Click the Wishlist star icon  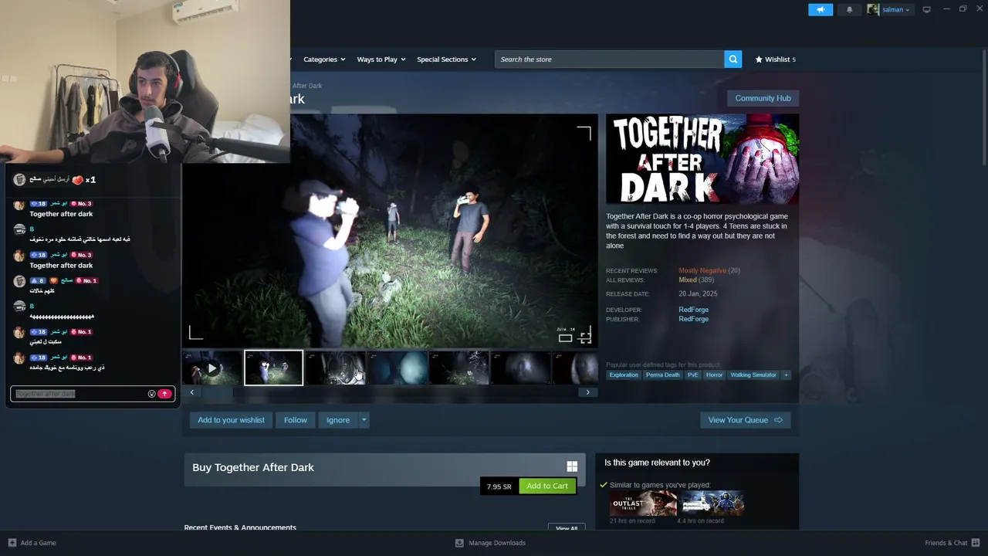pos(759,59)
